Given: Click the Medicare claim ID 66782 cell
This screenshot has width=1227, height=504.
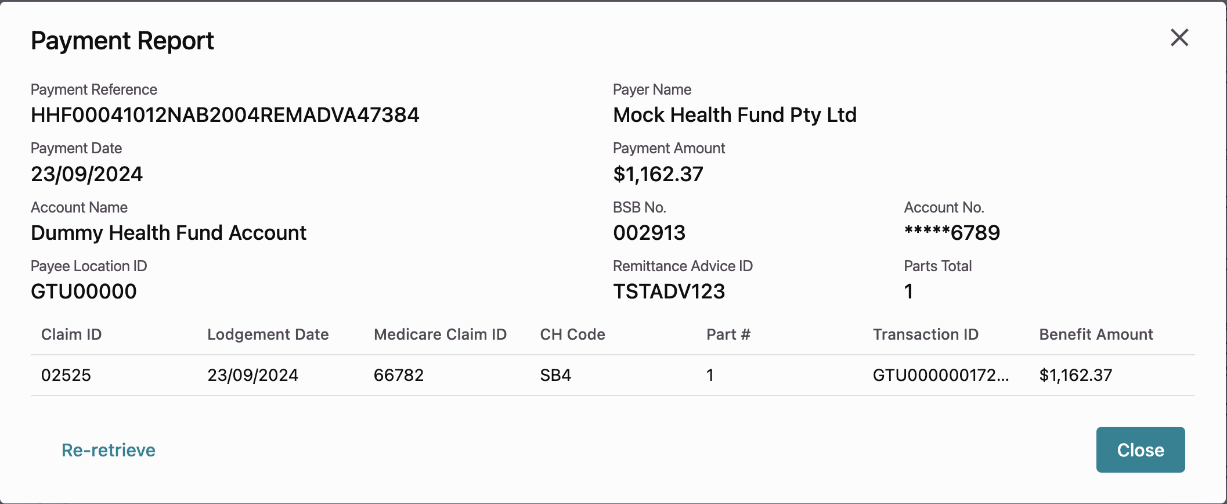Looking at the screenshot, I should point(398,375).
